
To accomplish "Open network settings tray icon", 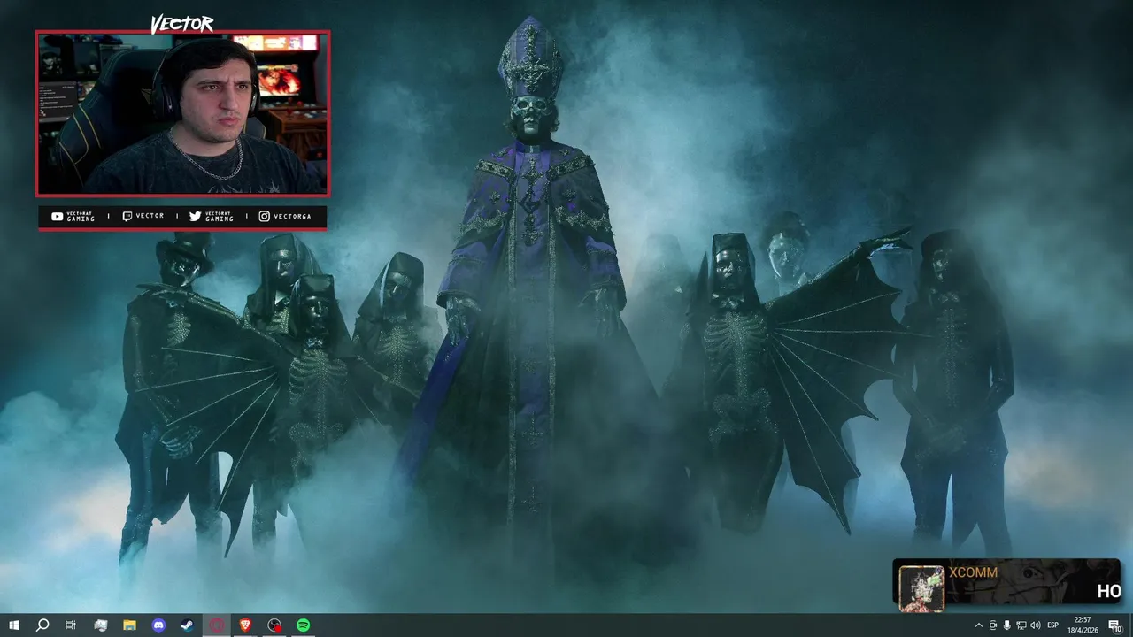I will pyautogui.click(x=1021, y=625).
